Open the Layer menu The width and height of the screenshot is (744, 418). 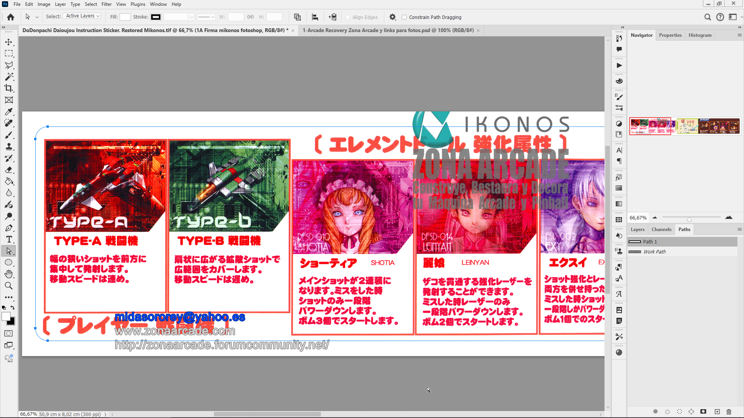click(60, 4)
